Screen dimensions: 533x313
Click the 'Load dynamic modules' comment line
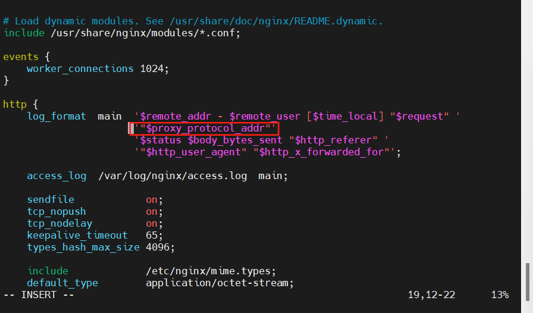coord(193,21)
